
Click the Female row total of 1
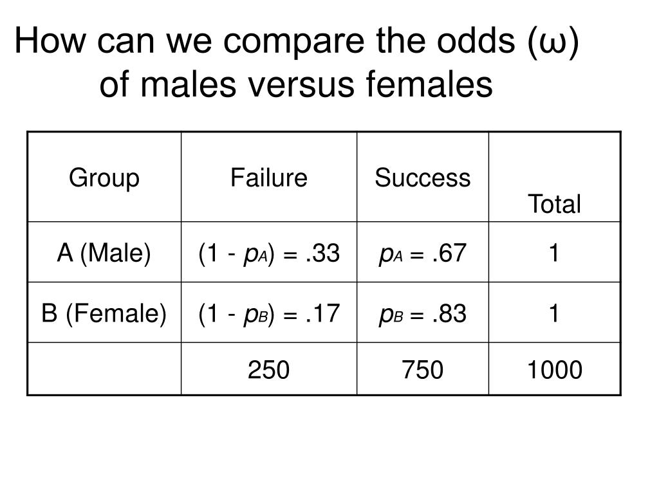[555, 313]
